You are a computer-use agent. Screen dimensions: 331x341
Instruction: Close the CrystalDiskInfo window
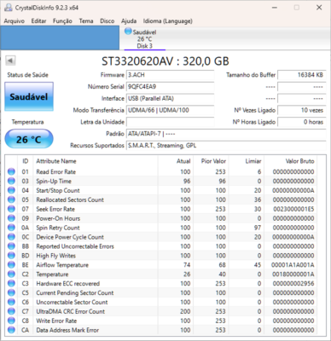(319, 8)
